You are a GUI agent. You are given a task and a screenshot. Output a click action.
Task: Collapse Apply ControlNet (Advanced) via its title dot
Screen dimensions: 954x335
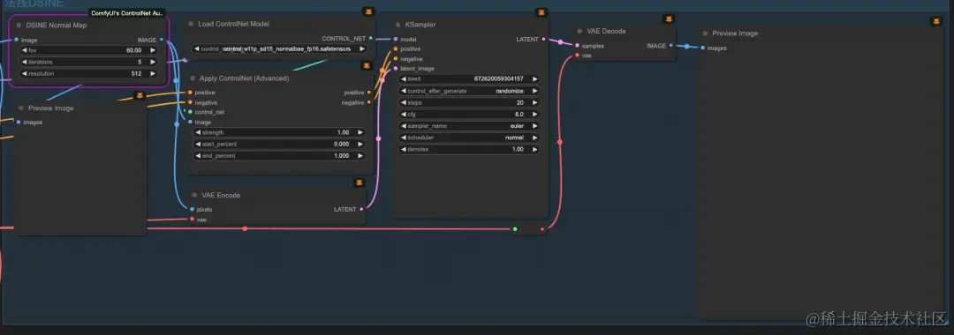(x=192, y=78)
